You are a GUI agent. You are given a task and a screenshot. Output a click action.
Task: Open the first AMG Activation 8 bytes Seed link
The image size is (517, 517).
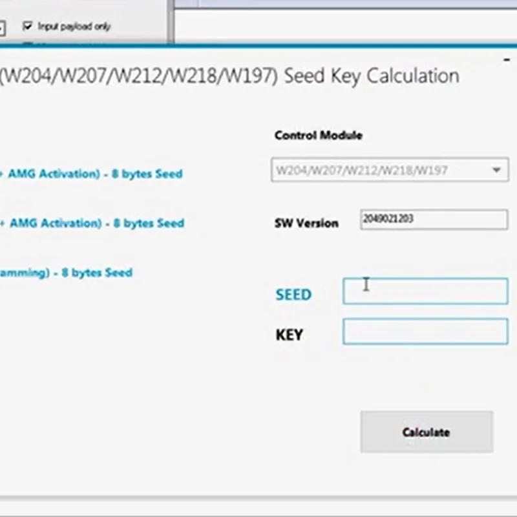tap(91, 174)
